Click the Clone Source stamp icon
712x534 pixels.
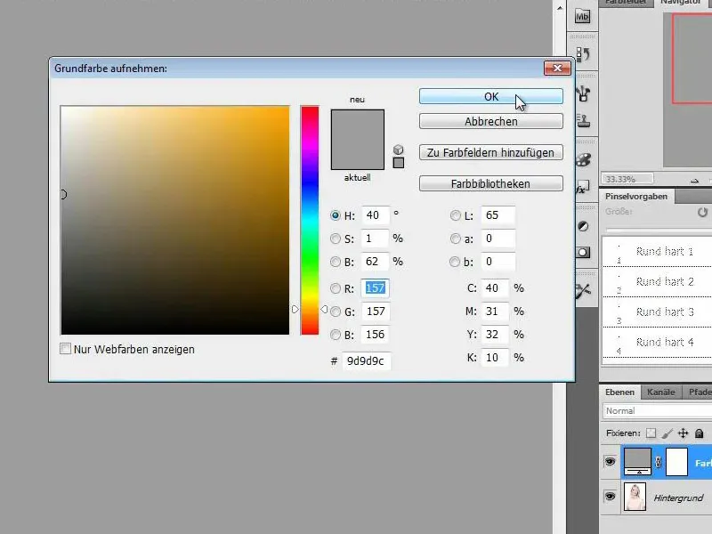pyautogui.click(x=583, y=119)
